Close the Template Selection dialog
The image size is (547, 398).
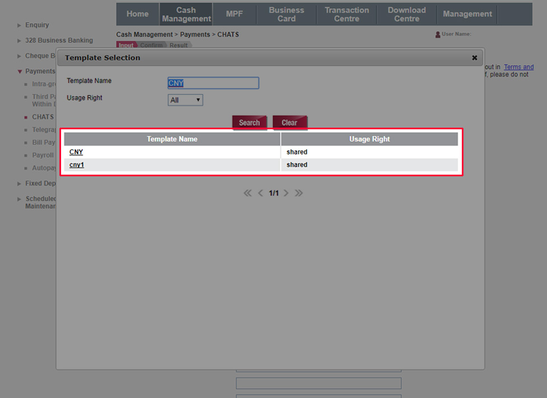(x=474, y=58)
